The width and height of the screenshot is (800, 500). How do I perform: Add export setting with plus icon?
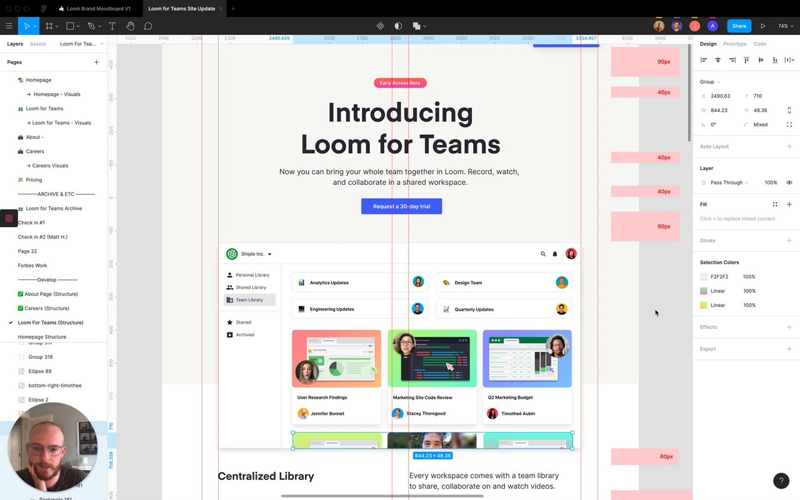pyautogui.click(x=789, y=349)
